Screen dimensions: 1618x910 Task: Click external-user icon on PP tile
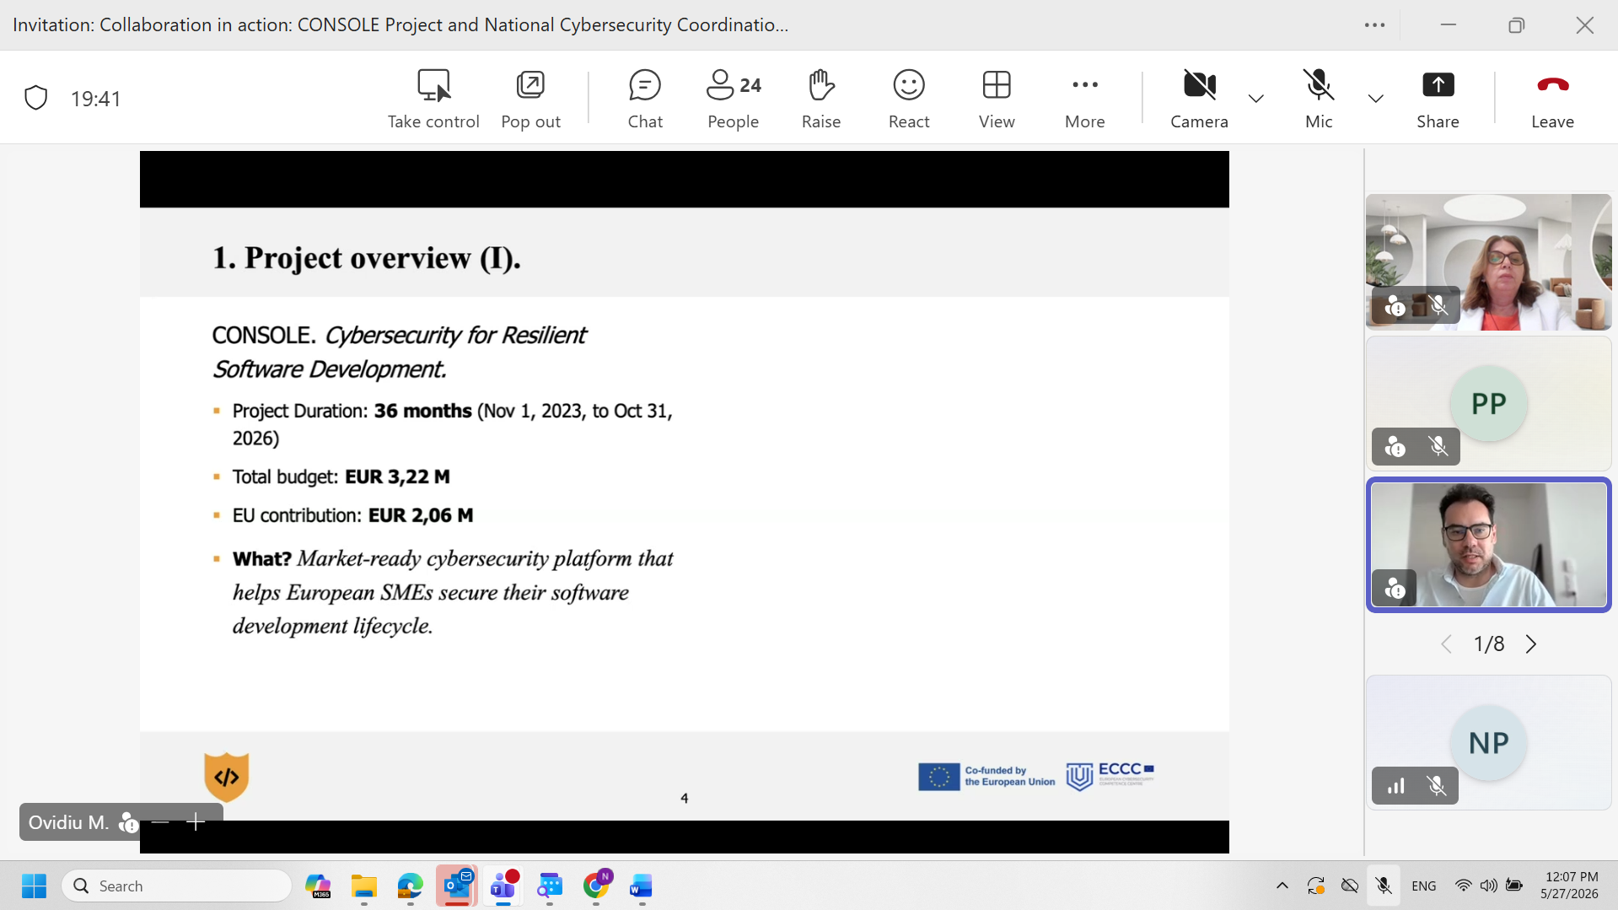point(1395,446)
